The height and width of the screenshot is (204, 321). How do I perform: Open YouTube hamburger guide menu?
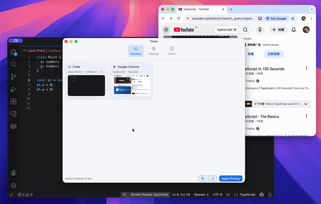click(x=166, y=30)
